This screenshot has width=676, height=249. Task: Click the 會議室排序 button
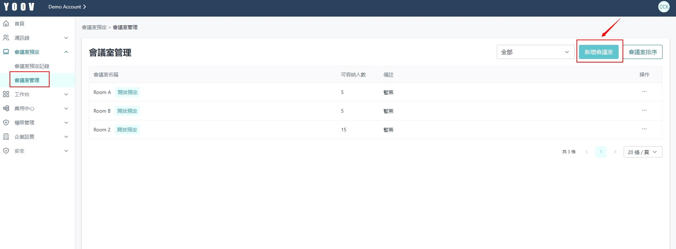642,52
